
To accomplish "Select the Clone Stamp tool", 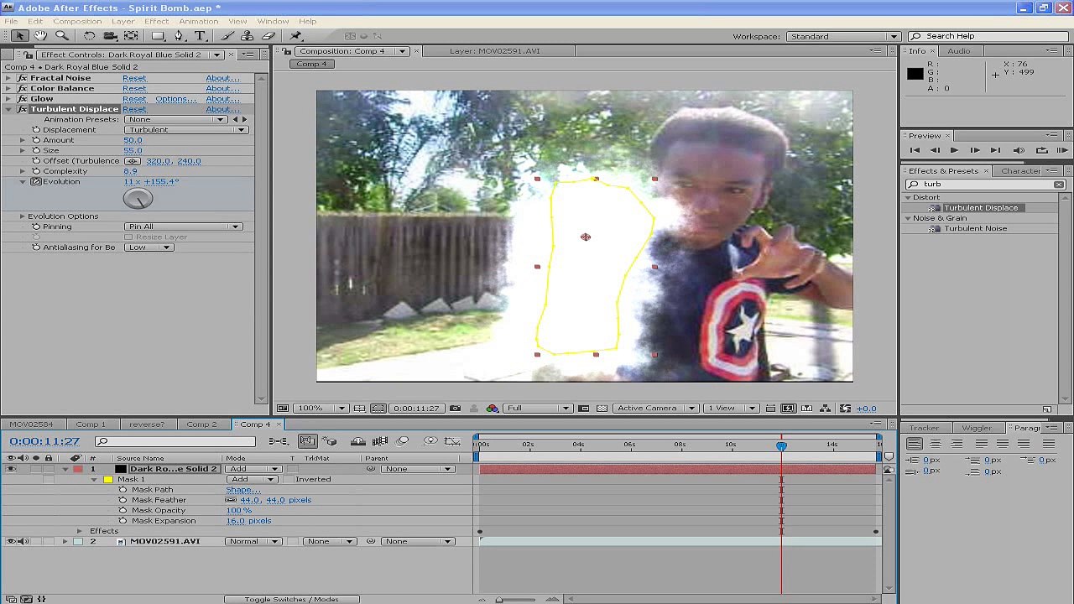I will coord(248,36).
